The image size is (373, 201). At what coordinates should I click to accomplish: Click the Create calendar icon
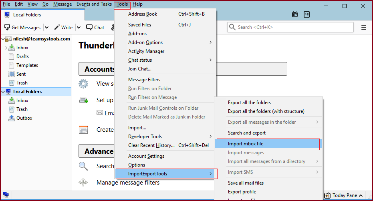click(x=83, y=130)
